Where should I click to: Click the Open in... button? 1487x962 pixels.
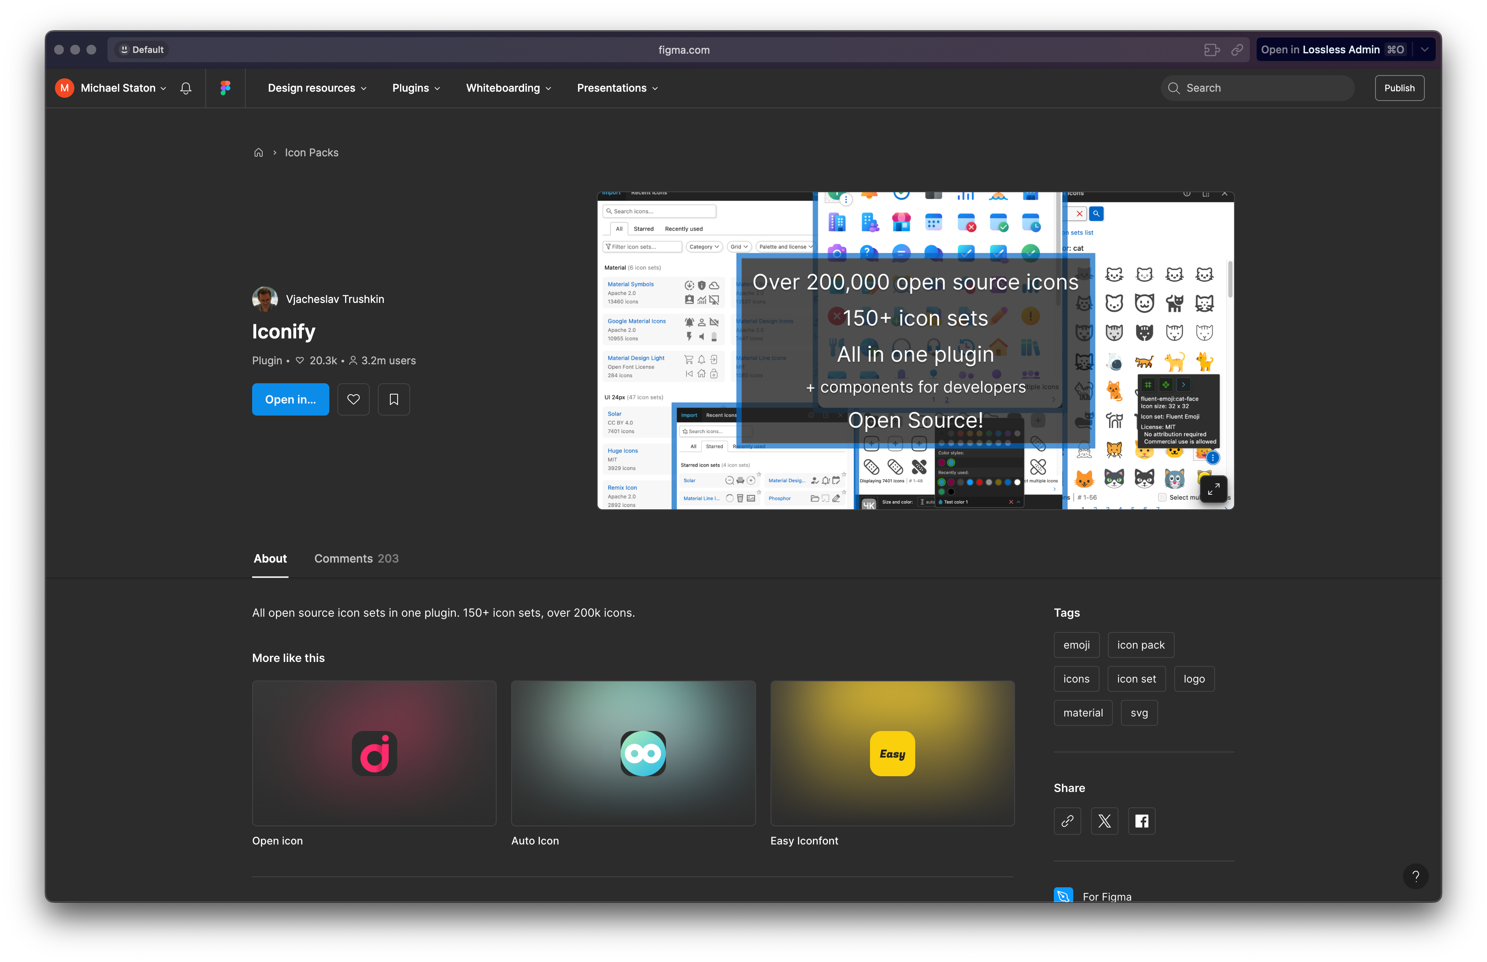click(x=291, y=399)
